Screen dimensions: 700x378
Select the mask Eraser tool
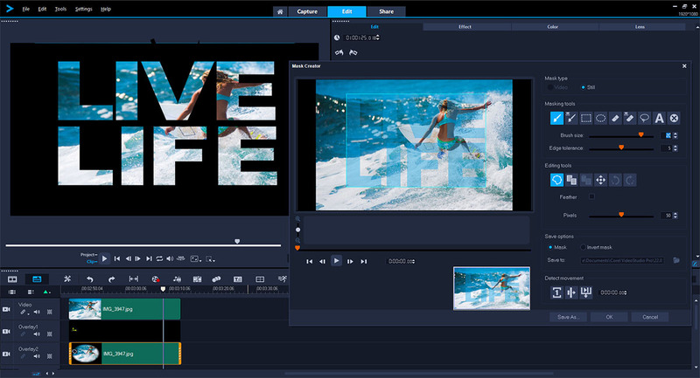[x=615, y=118]
